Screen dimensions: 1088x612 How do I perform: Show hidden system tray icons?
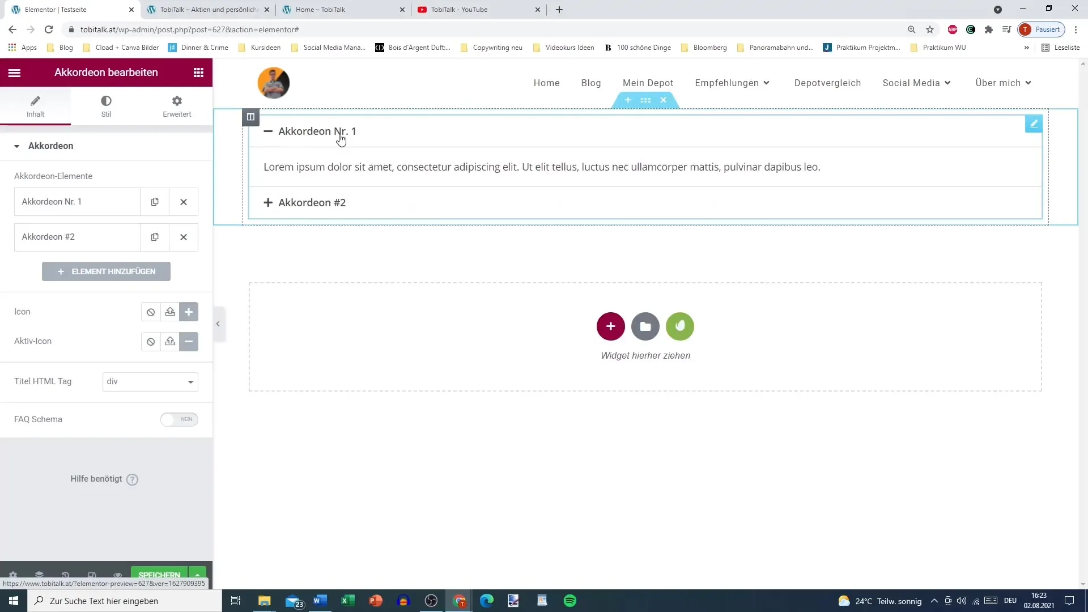934,601
